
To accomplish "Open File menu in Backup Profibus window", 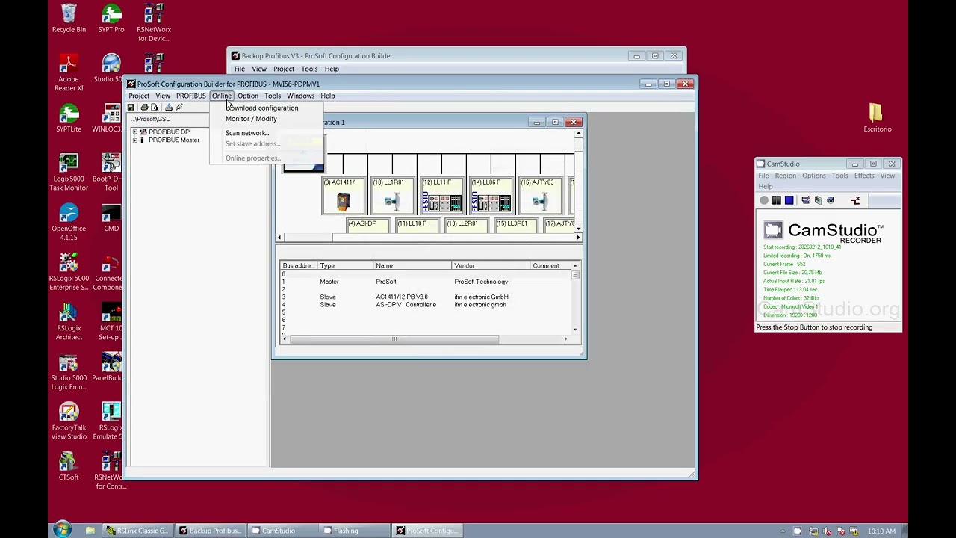I will coord(240,69).
